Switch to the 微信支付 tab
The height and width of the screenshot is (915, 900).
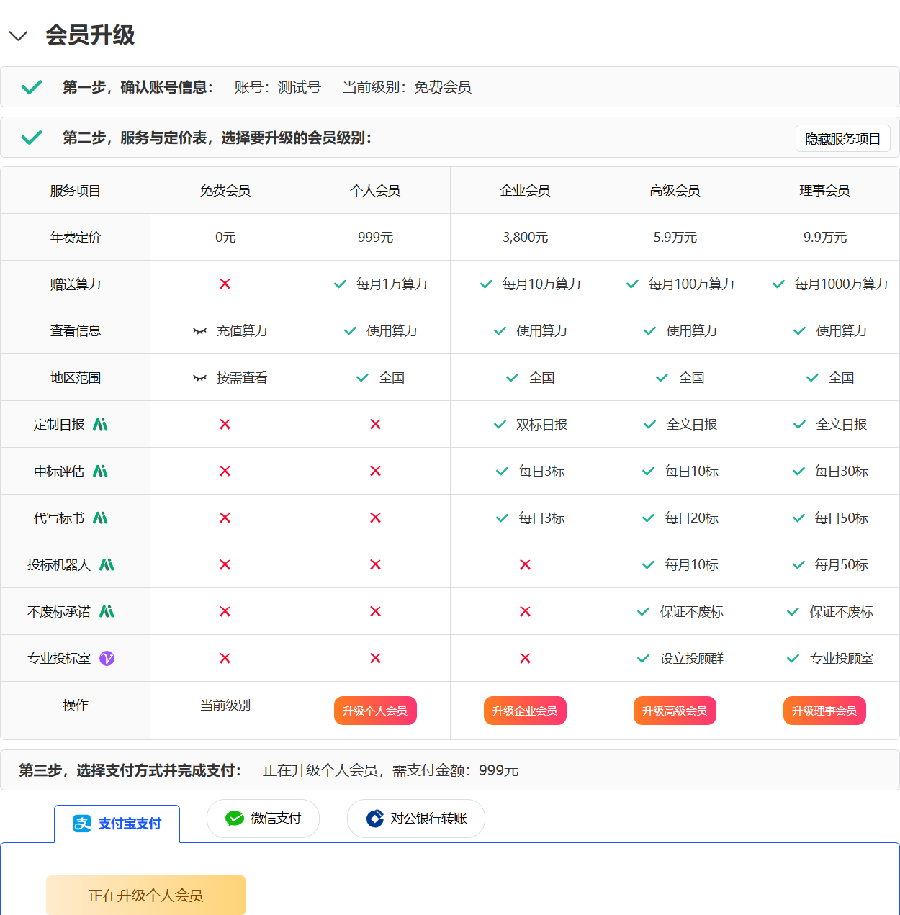click(x=264, y=819)
